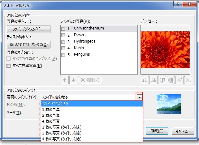This screenshot has width=199, height=145.
Task: Click the decrease contrast icon
Action: [x=171, y=80]
